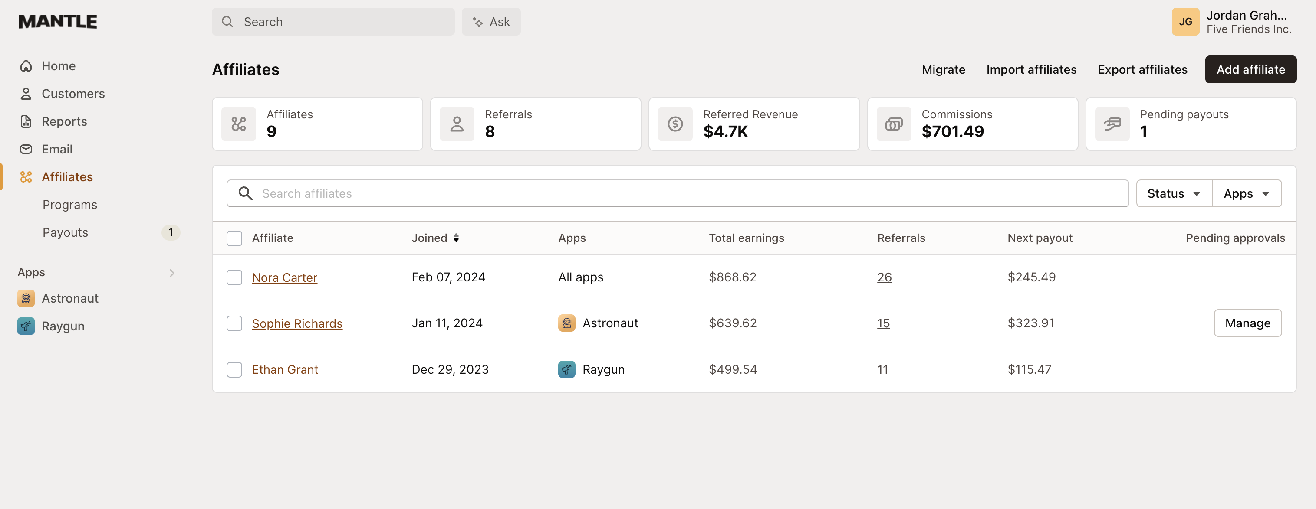Check the select-all checkbox in the table header
Screen dimensions: 1316x509
coord(234,238)
